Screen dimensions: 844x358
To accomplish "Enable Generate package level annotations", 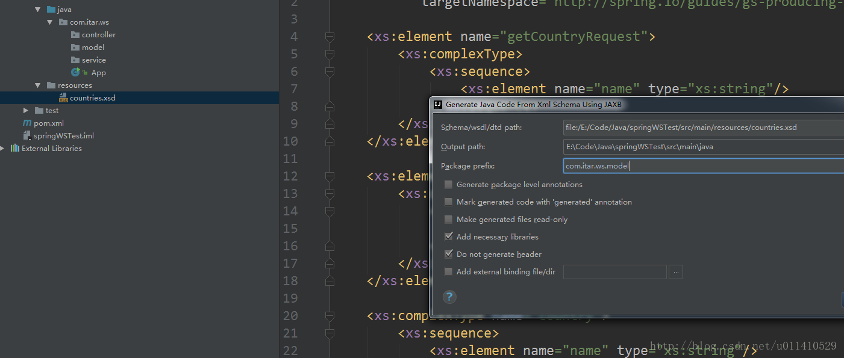I will click(448, 185).
